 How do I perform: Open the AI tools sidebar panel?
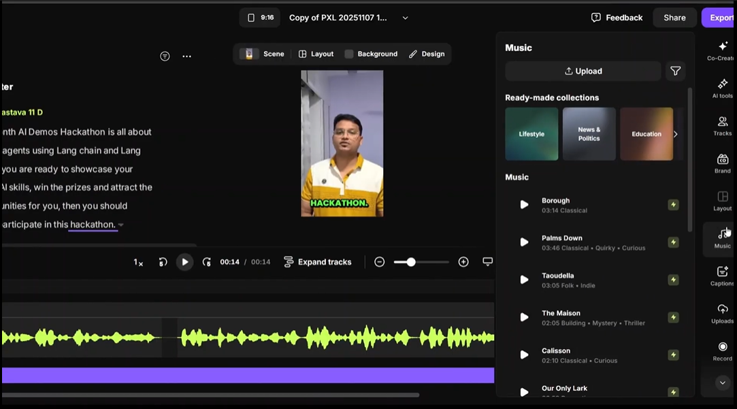(x=723, y=88)
